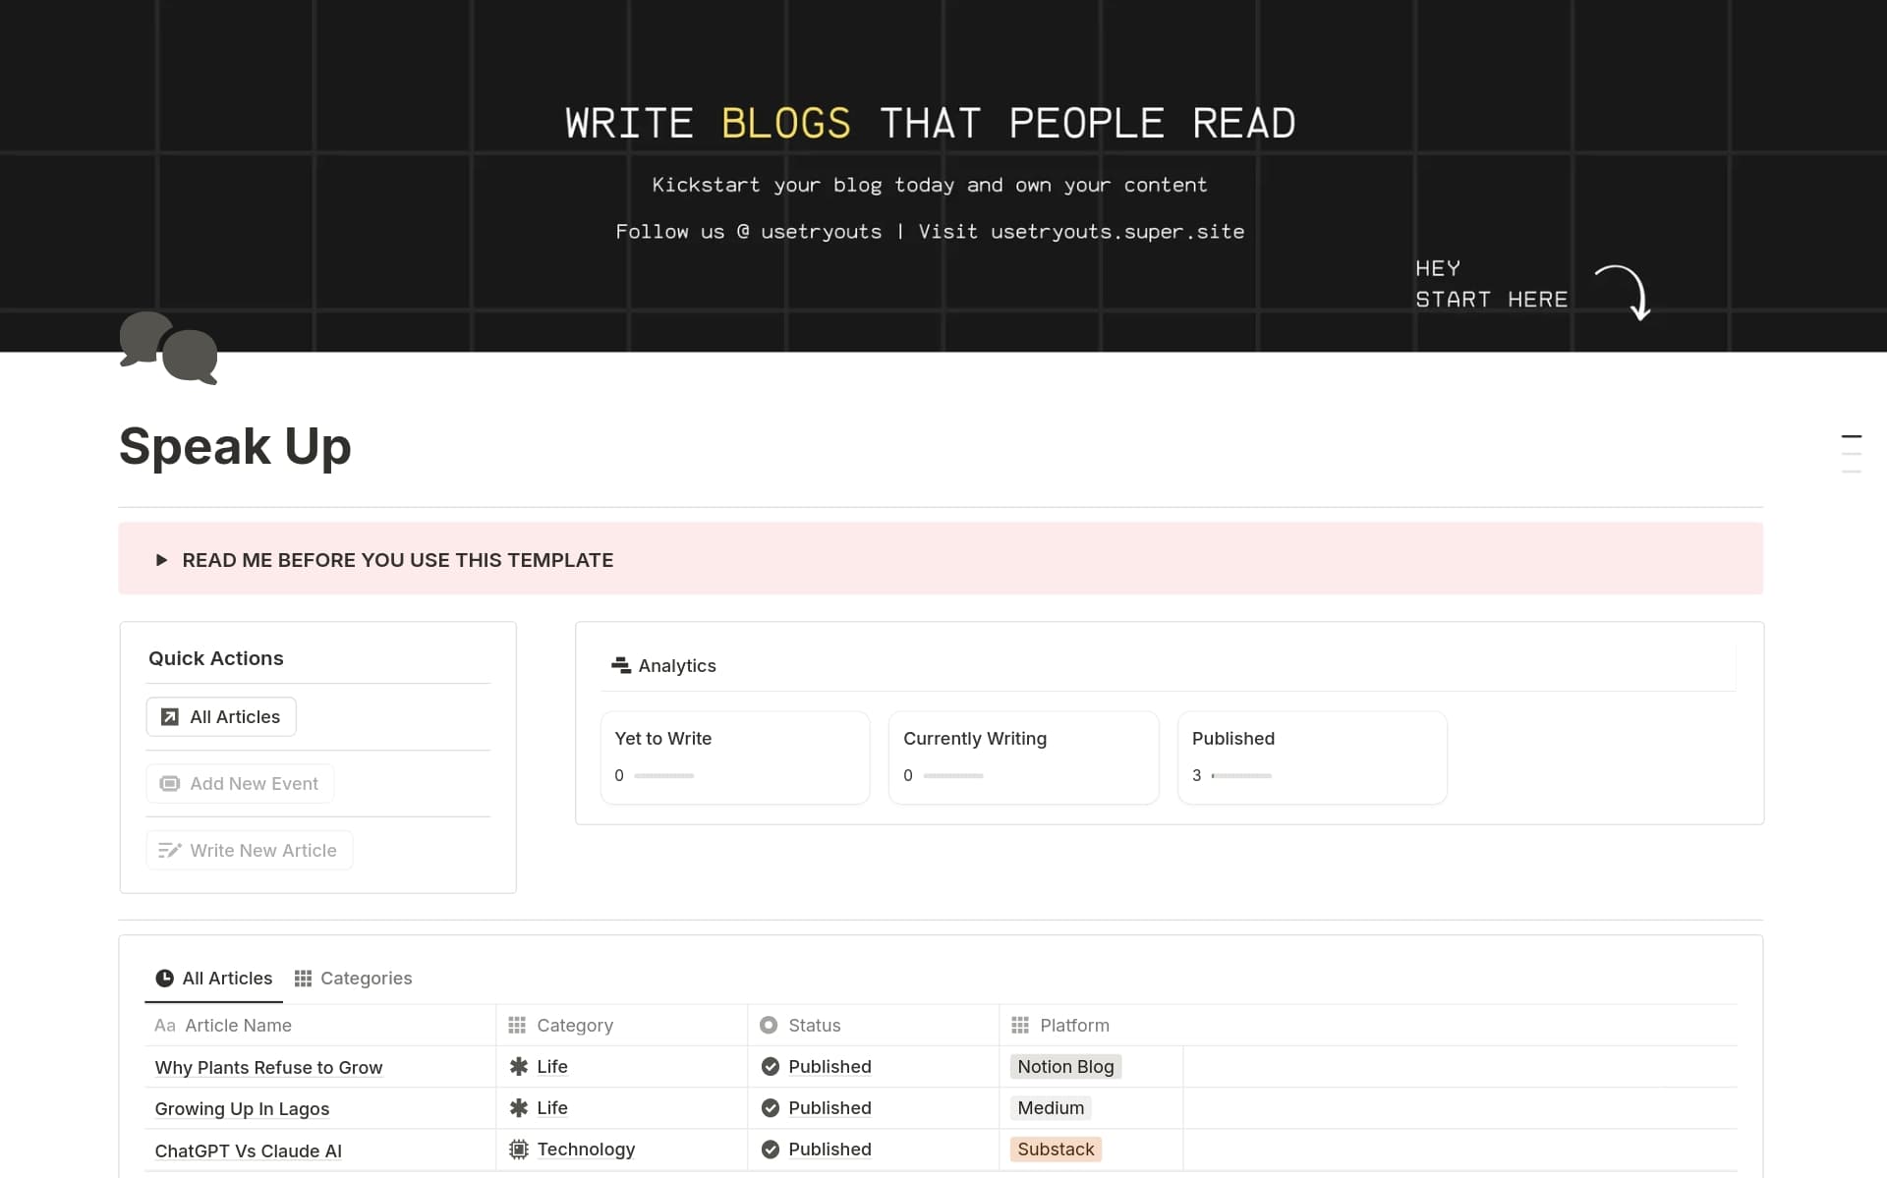Open the table of contents on the right edge

pyautogui.click(x=1852, y=452)
